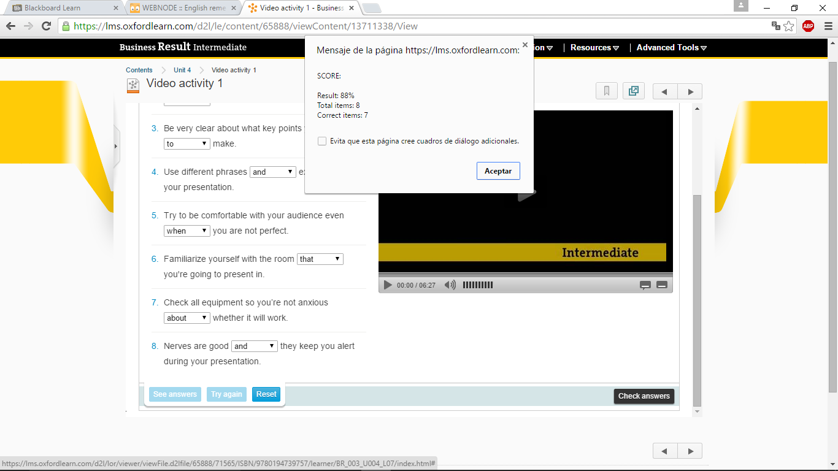Adjust the video volume level bars

(477, 285)
